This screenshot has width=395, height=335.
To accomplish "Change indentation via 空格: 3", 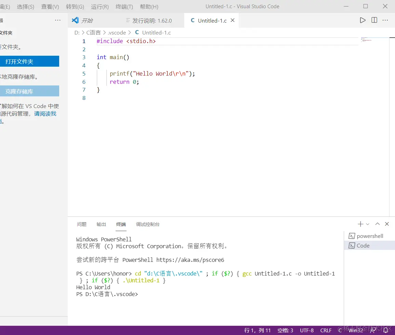I will click(285, 330).
